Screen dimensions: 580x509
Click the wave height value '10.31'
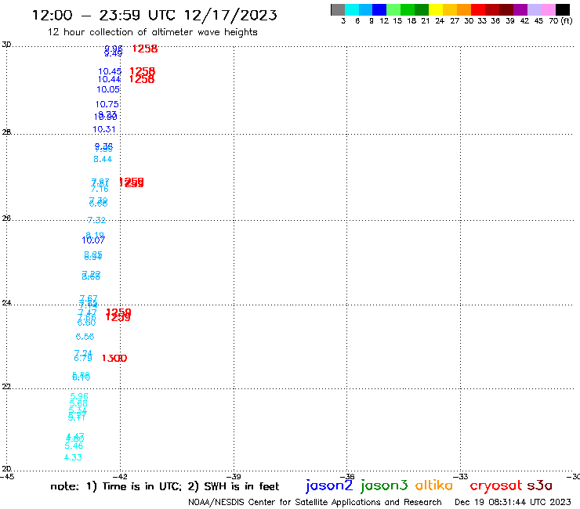pyautogui.click(x=104, y=129)
